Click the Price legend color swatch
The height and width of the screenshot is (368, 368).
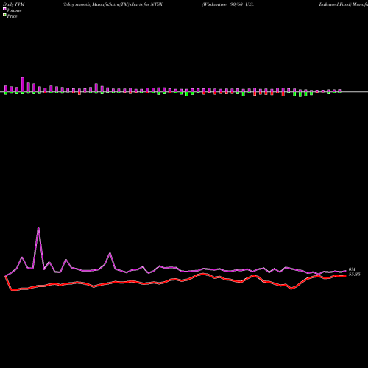pyautogui.click(x=4, y=15)
